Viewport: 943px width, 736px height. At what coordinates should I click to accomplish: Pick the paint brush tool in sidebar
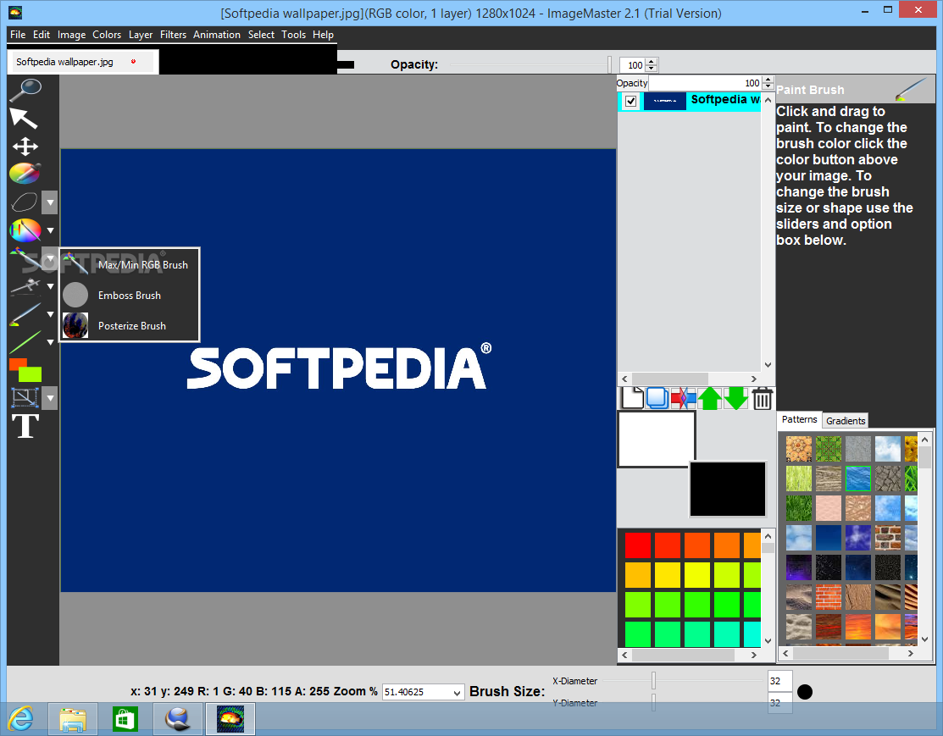coord(25,314)
